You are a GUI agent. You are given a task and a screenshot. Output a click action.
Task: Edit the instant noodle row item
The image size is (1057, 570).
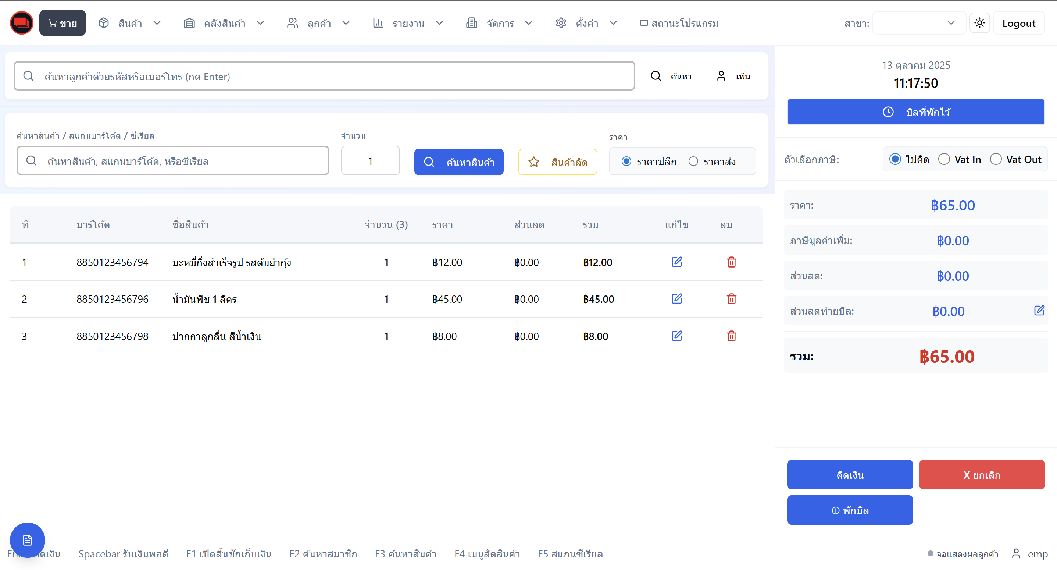click(x=676, y=262)
